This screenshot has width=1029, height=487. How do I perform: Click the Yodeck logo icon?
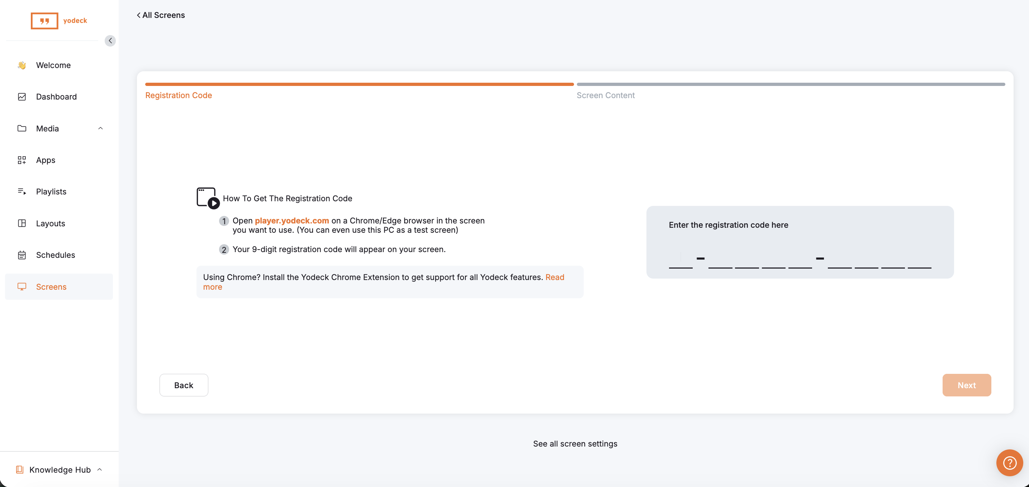point(44,21)
